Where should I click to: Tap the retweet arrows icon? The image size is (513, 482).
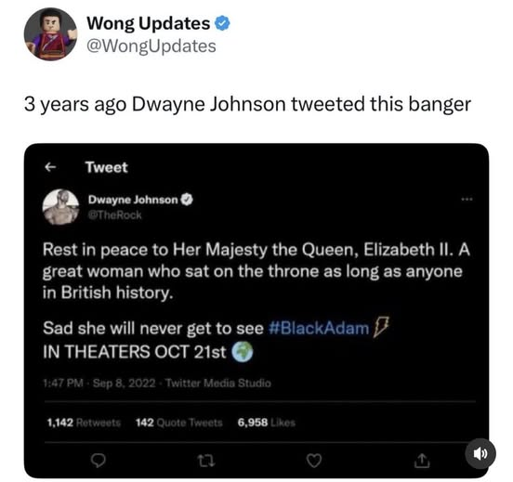coord(206,461)
